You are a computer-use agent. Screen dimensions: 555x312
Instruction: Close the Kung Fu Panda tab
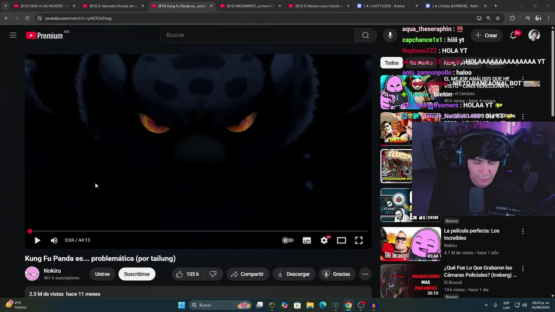pos(211,6)
